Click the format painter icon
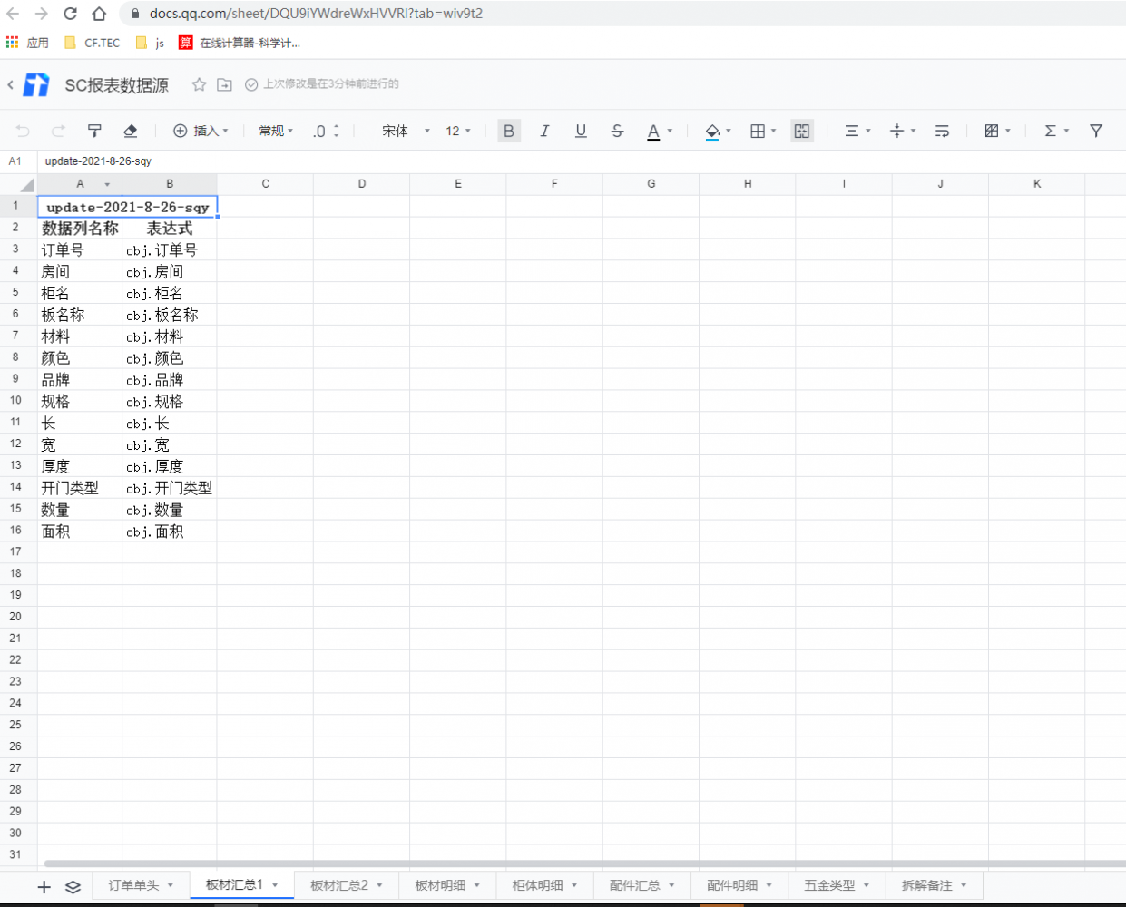1126x907 pixels. (94, 131)
